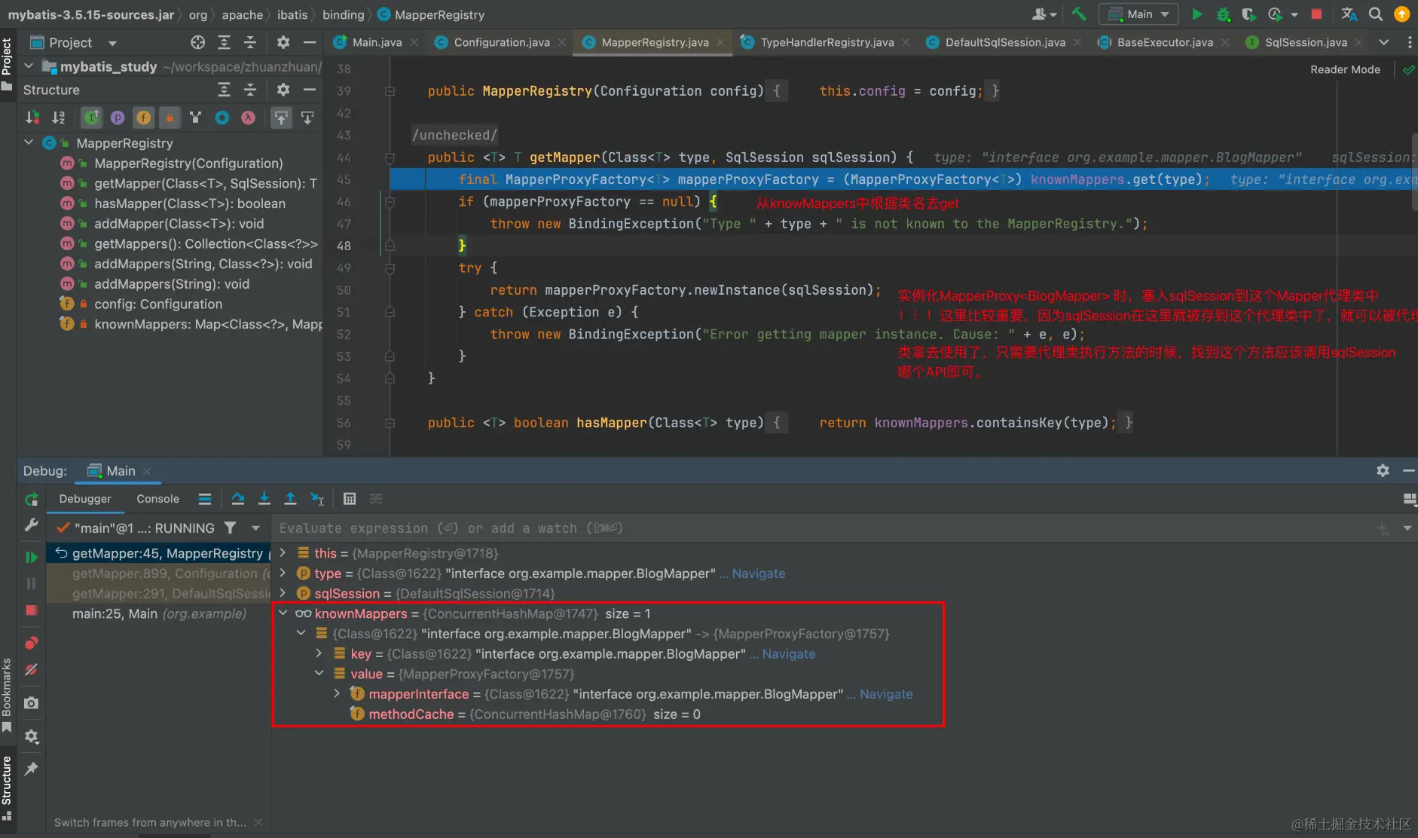Switch to DefaultSqlSession.java tab

[1004, 42]
